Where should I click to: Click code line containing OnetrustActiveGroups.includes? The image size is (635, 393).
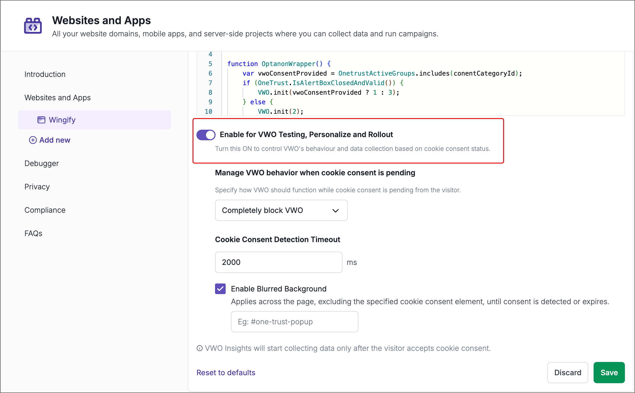(x=382, y=73)
